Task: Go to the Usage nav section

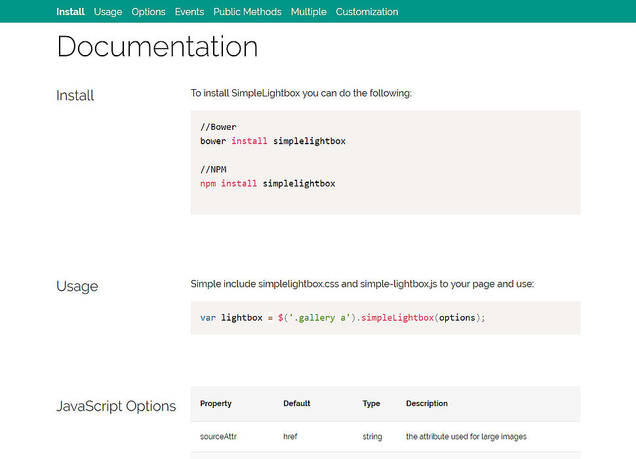Action: click(108, 12)
